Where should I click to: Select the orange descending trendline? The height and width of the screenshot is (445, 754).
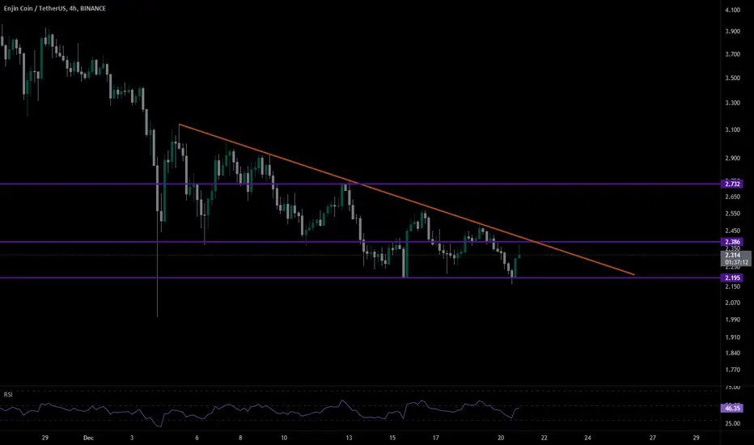pos(406,200)
